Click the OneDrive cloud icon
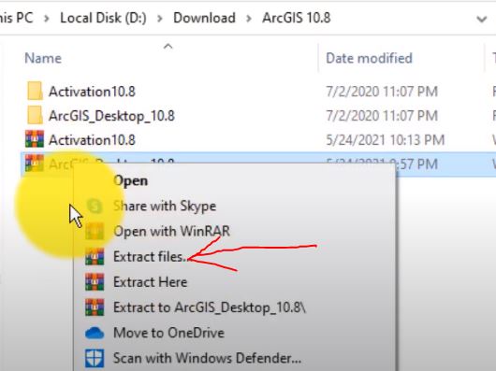Screen dimensions: 496x371 coord(95,333)
